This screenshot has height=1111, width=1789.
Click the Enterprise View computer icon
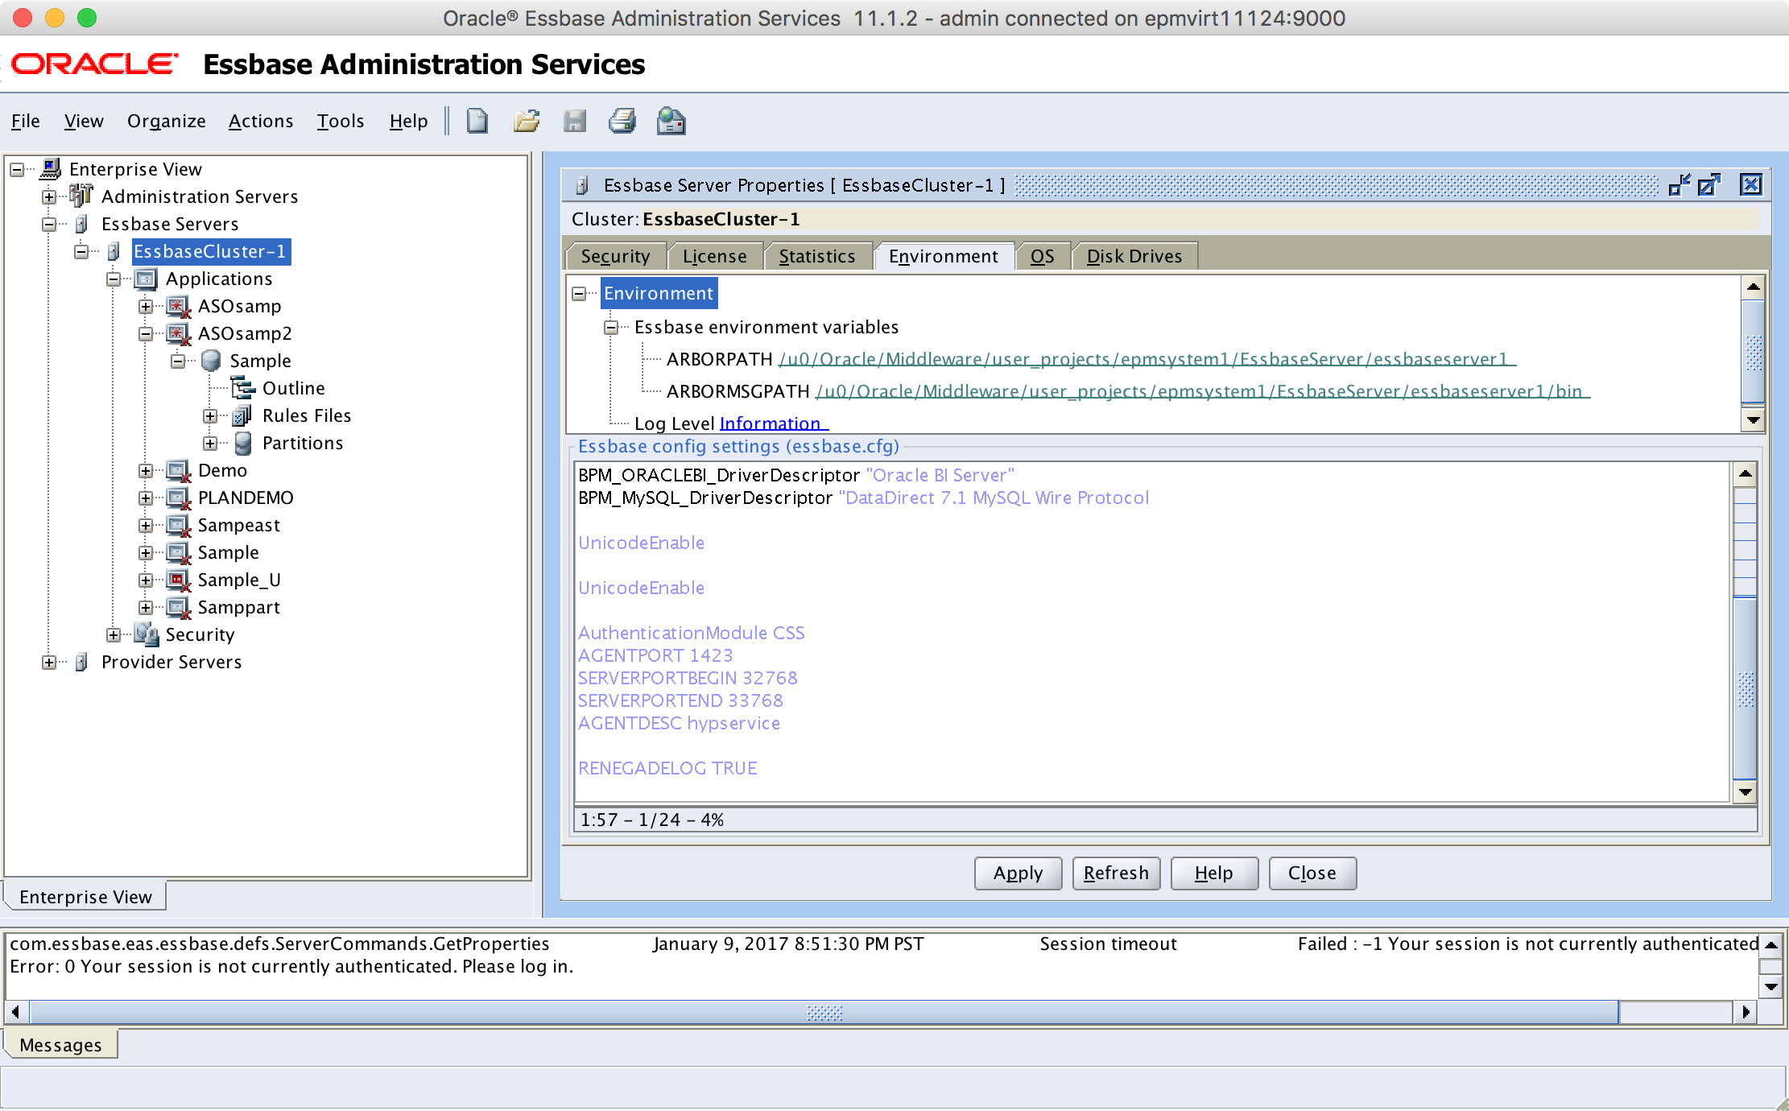tap(51, 168)
